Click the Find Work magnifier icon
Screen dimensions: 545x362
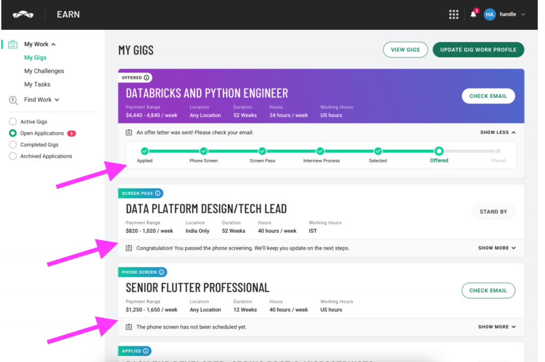[x=13, y=100]
